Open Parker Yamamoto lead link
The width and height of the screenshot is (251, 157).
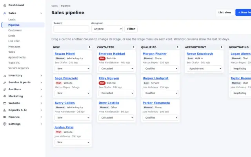tap(156, 103)
